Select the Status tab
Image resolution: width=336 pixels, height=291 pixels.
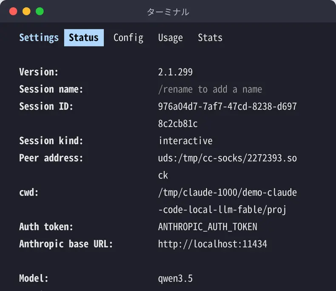coord(84,38)
